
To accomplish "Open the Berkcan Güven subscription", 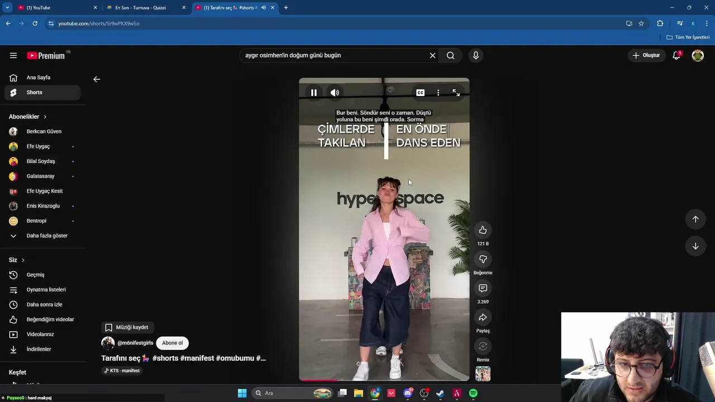I will (x=42, y=131).
